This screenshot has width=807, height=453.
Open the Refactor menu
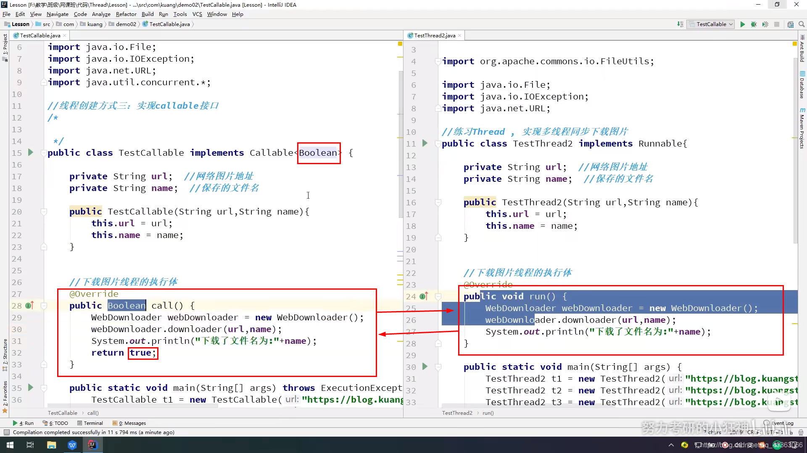coord(126,14)
